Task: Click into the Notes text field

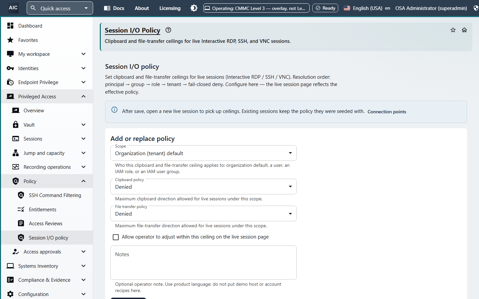Action: (x=204, y=262)
